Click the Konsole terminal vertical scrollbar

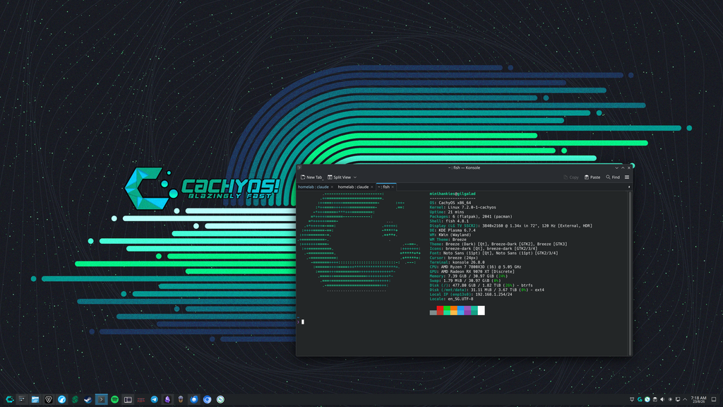(630, 272)
